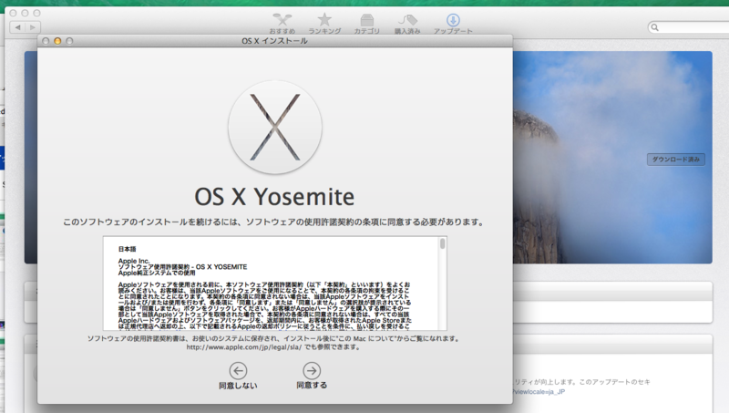Click the Apple Inc. line in license

point(134,261)
